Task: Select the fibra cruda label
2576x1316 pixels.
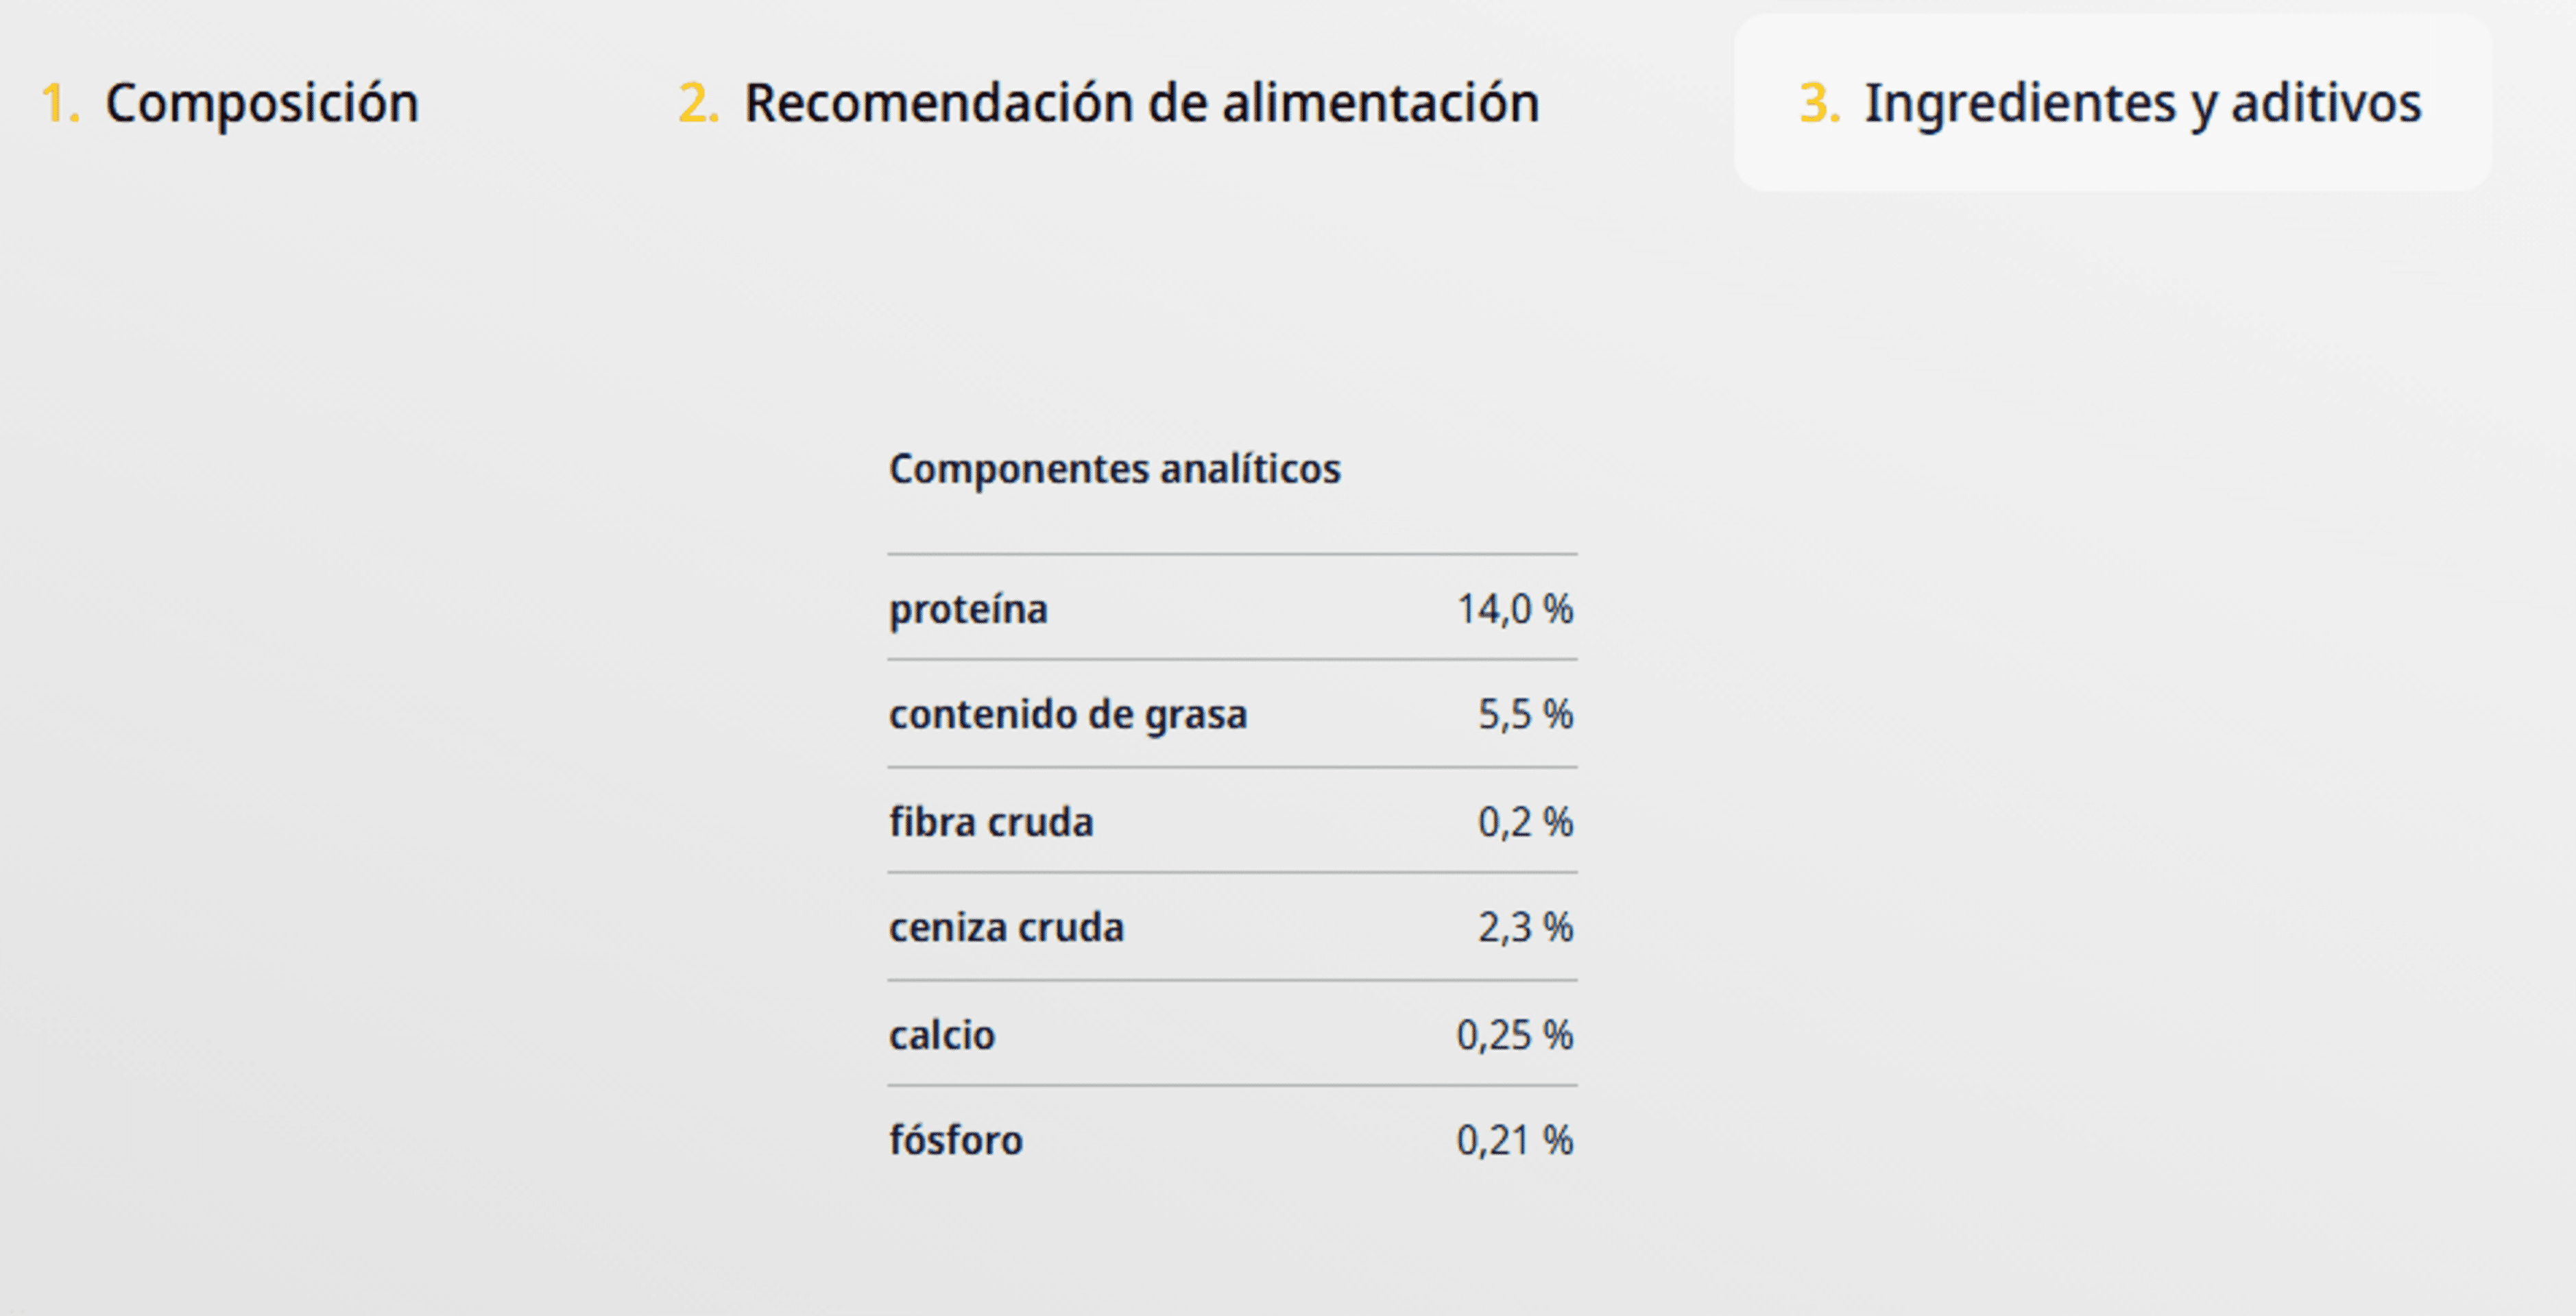Action: point(991,822)
